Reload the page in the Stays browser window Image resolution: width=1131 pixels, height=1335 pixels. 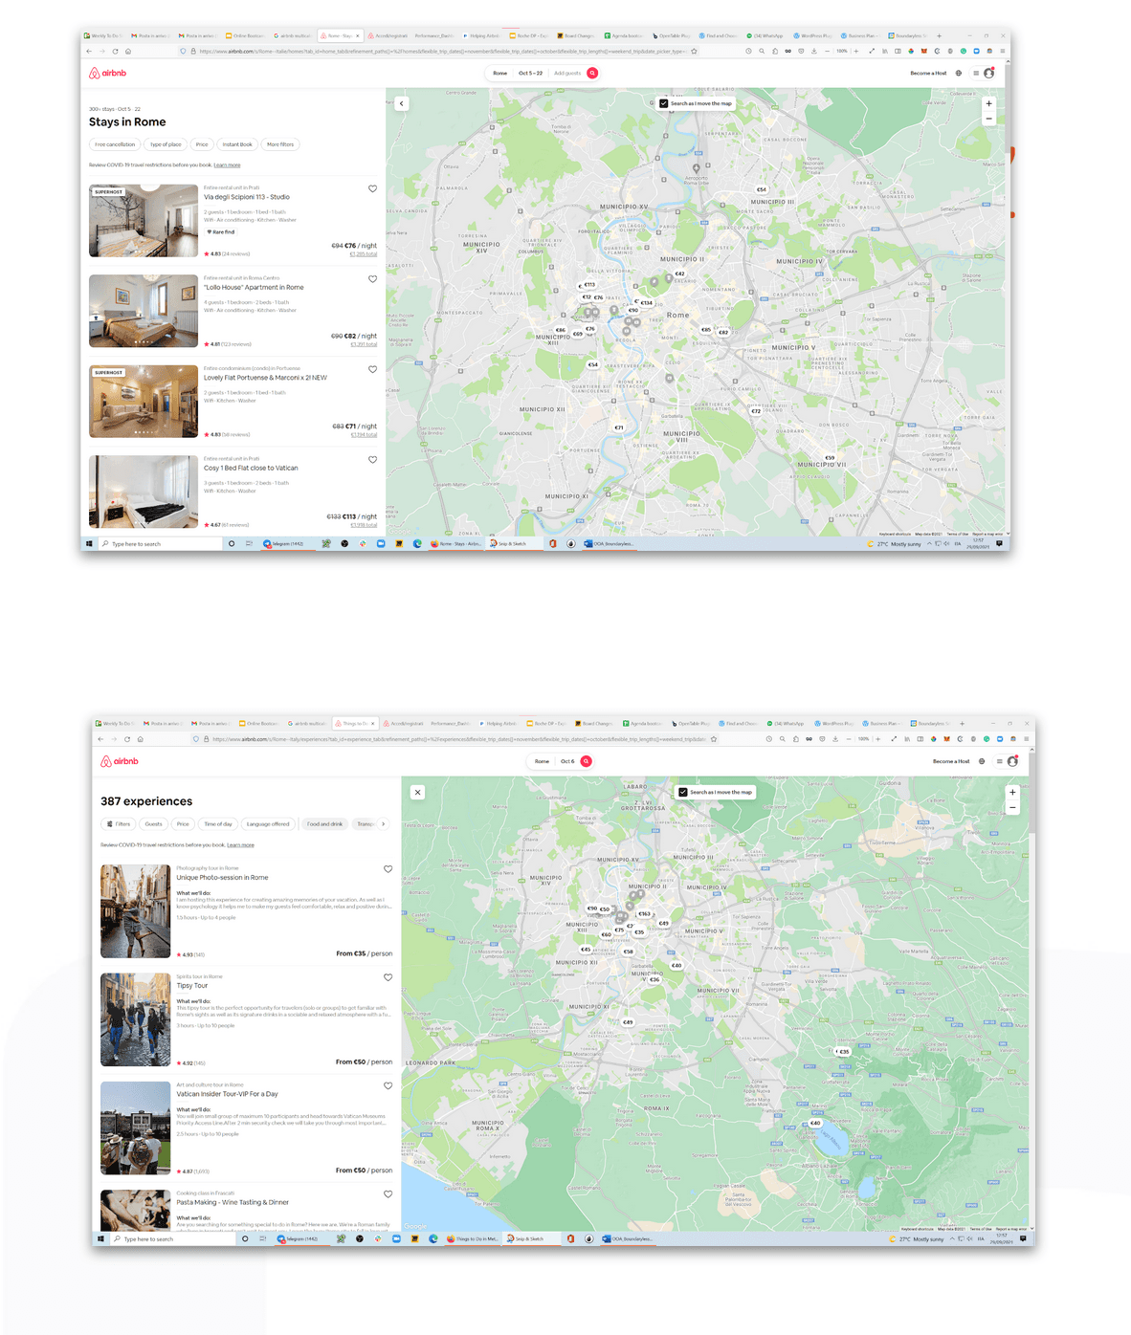click(115, 52)
